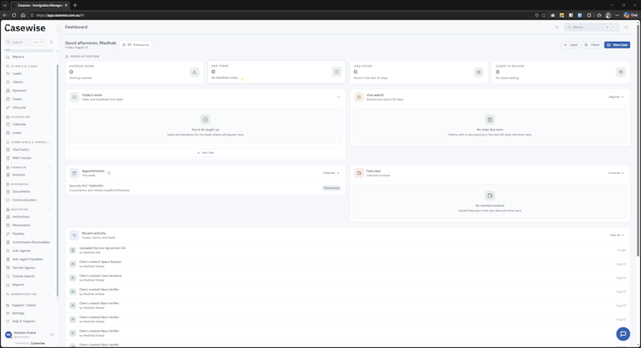The height and width of the screenshot is (348, 641).
Task: Open the Uploaded Service Agreement SA activity
Action: click(348, 250)
